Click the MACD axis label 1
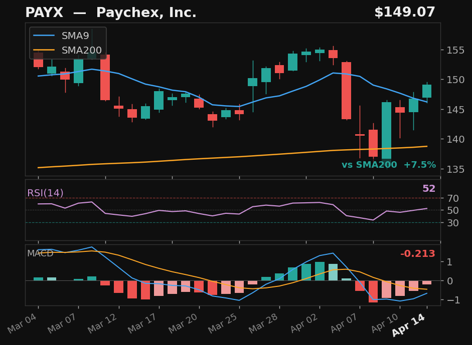Viewport: 472px width, 345px height. (x=450, y=262)
